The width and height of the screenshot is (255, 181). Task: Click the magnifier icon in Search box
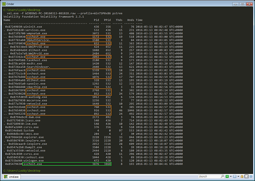[x=222, y=176]
